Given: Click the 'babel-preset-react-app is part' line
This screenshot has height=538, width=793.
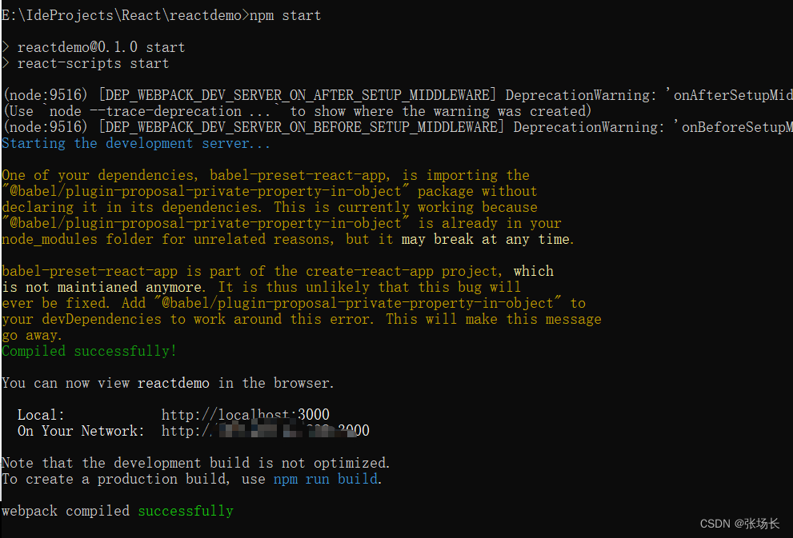Looking at the screenshot, I should pyautogui.click(x=278, y=271).
